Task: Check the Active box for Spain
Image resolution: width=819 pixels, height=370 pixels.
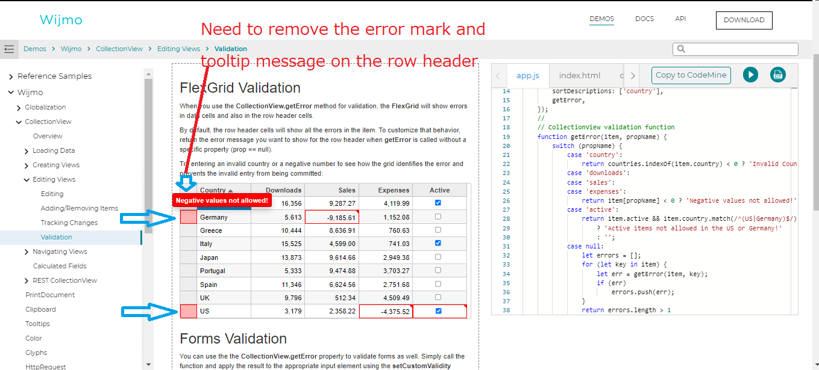Action: pyautogui.click(x=438, y=284)
